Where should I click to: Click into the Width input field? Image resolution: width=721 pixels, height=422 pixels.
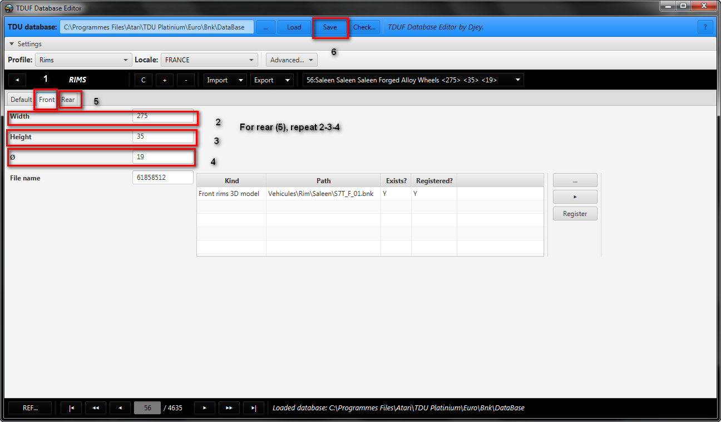[x=162, y=117]
